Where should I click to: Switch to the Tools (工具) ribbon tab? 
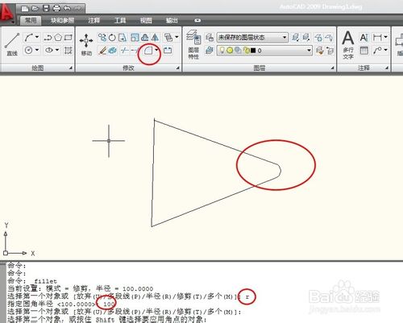click(120, 20)
